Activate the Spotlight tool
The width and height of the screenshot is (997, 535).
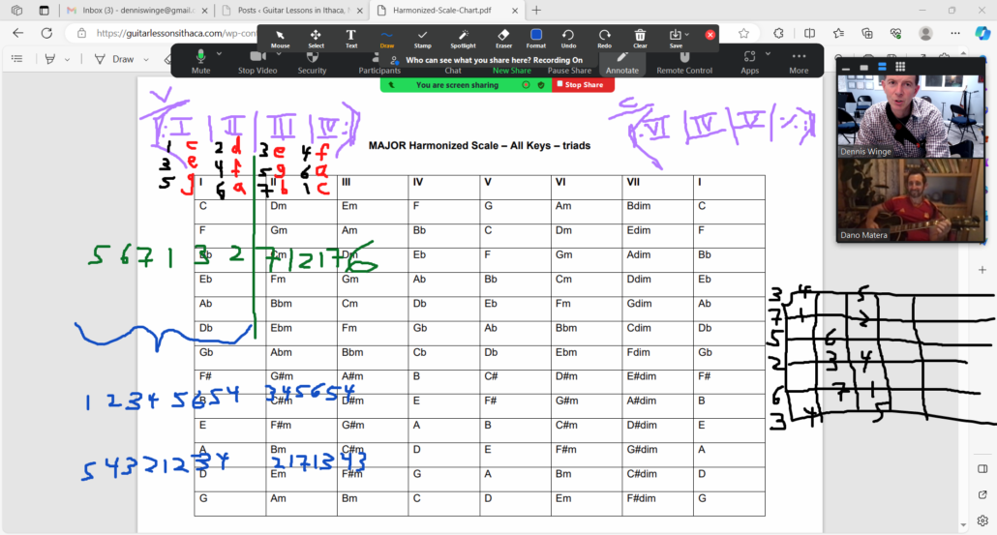[463, 38]
